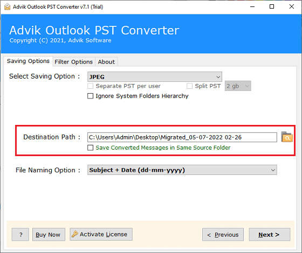Viewport: 302px width, 253px height.
Task: Open the Select Saving Option dropdown showing JPEG
Action: (x=155, y=77)
